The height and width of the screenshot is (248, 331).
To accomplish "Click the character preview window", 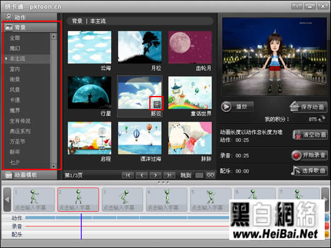I will click(x=274, y=57).
